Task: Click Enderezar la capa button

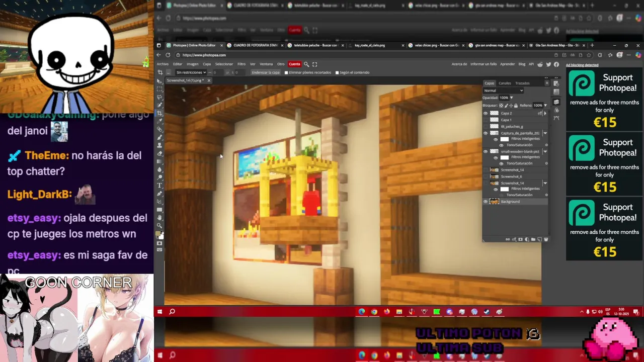Action: coord(266,72)
